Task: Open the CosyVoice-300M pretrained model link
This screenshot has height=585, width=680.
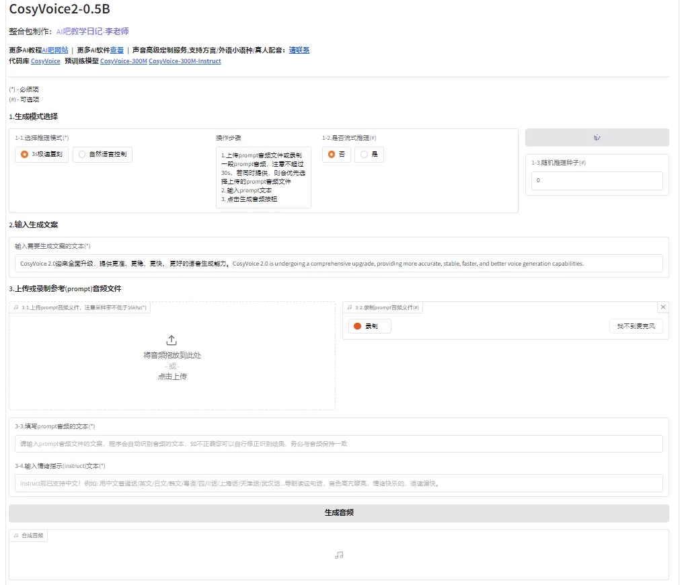Action: coord(123,61)
